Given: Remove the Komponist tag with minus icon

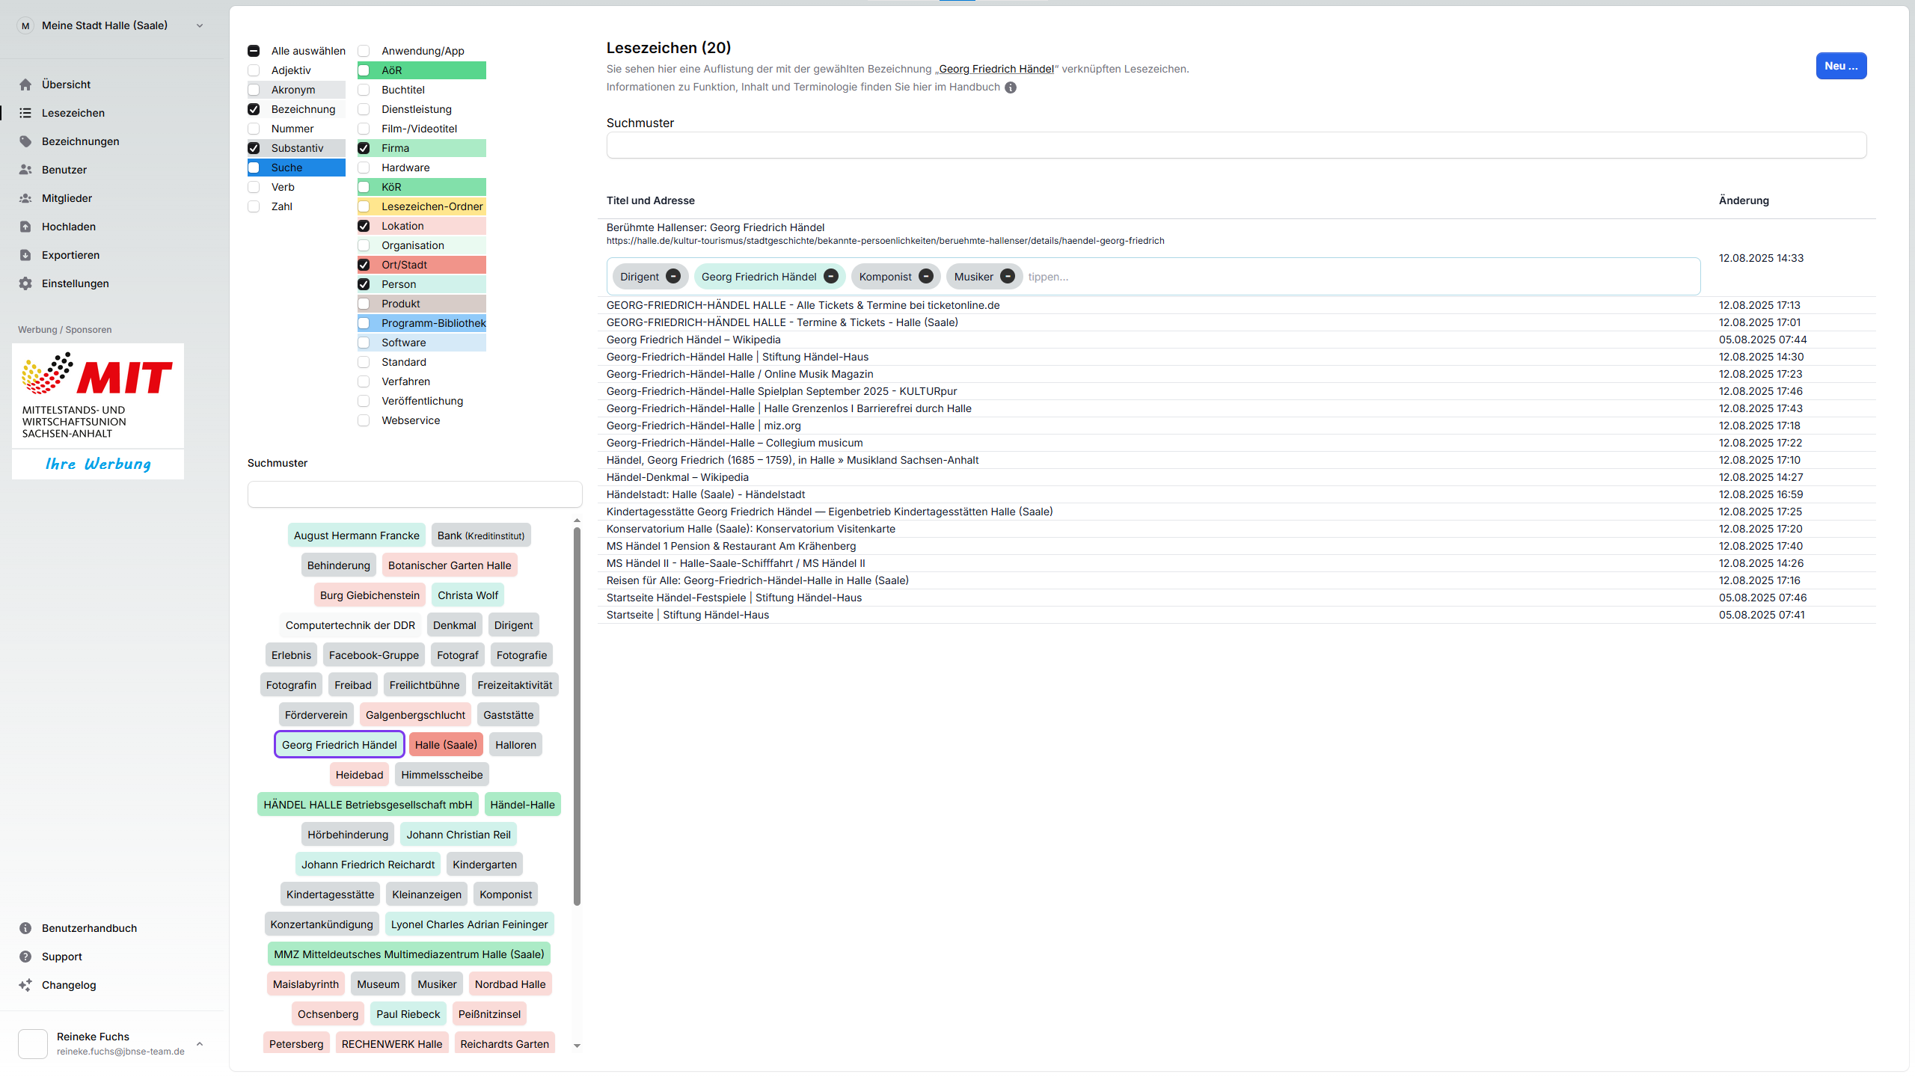Looking at the screenshot, I should [926, 277].
